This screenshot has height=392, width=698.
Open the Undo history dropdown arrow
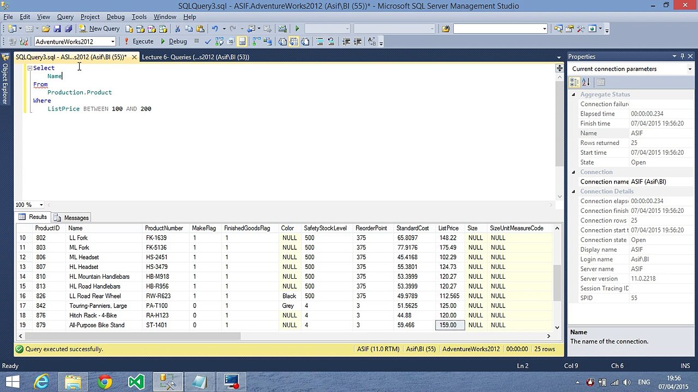(224, 28)
